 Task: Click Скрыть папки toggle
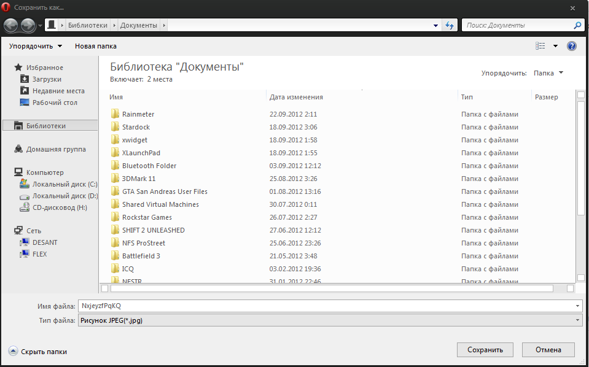point(37,352)
